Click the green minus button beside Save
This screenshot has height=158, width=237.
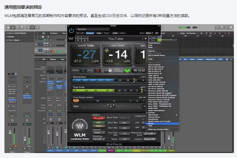[159, 40]
